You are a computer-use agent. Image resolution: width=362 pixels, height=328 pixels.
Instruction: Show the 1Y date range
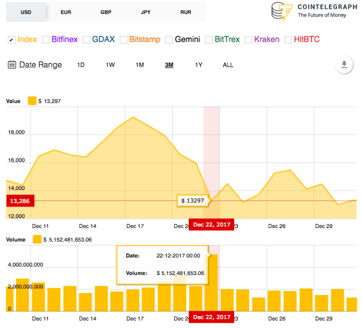pos(199,65)
